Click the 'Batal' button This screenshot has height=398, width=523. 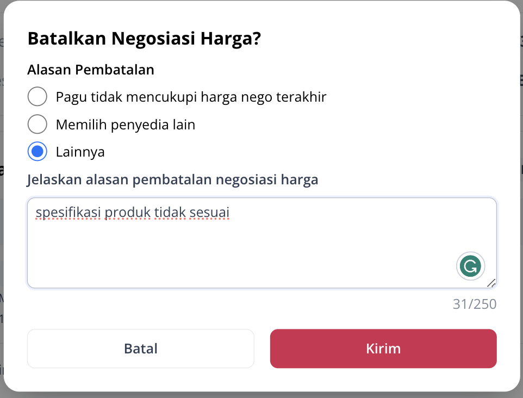click(141, 349)
